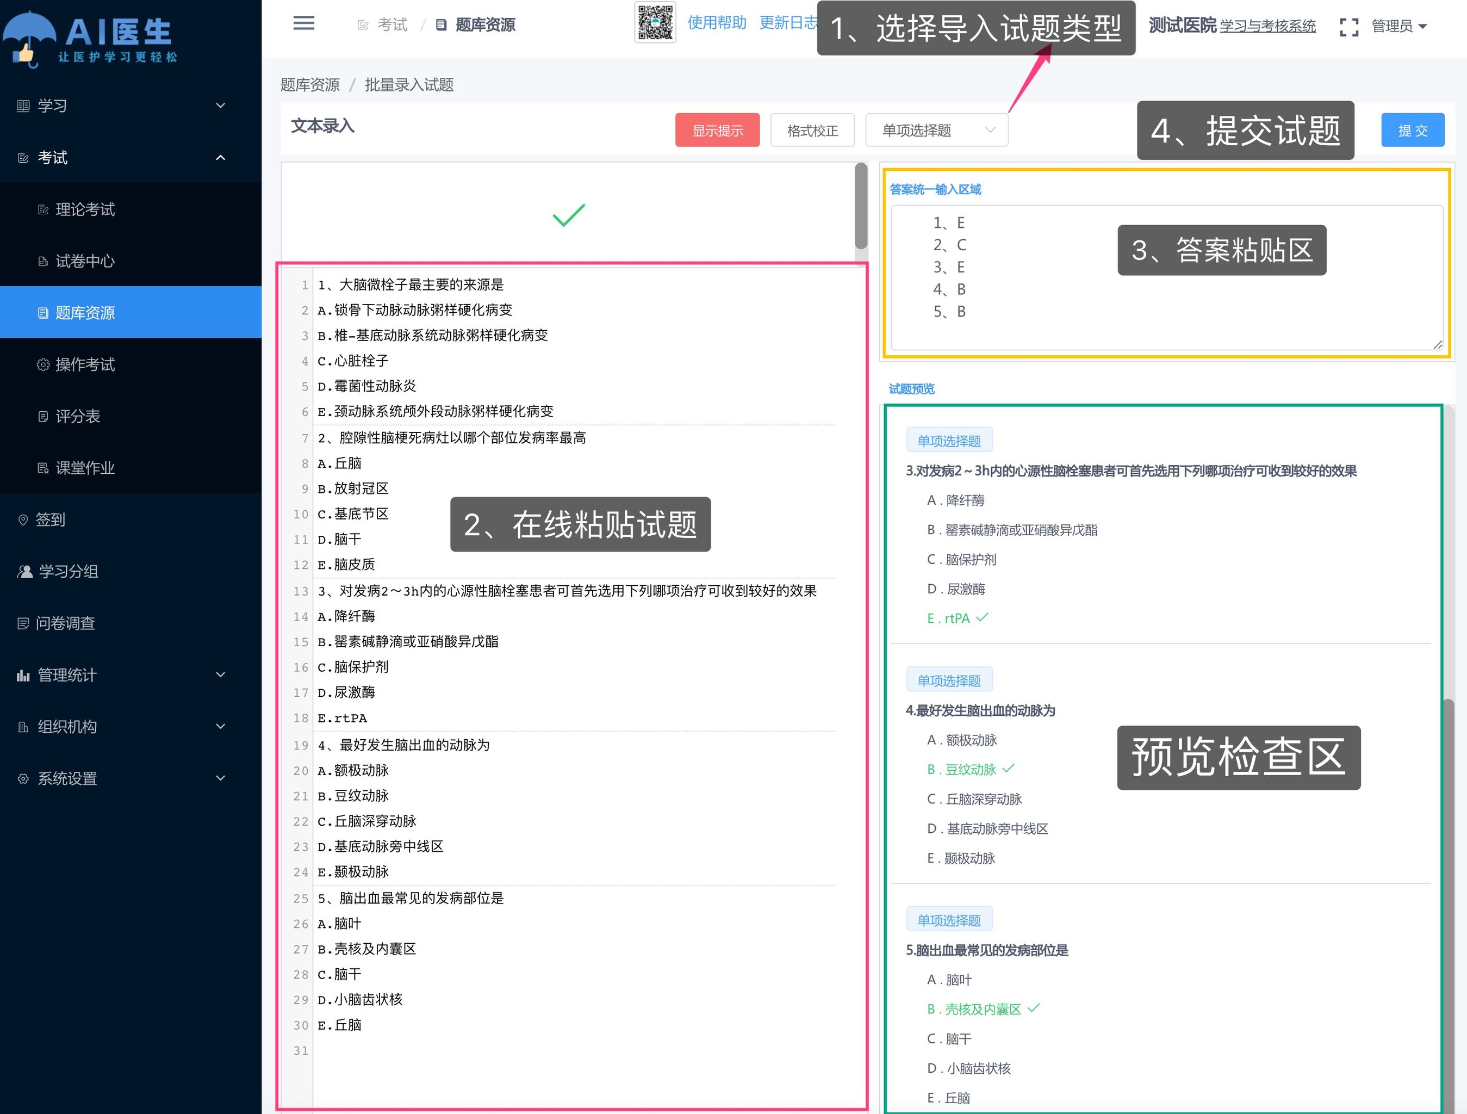
Task: Open the 更新日志 link
Action: tap(788, 22)
